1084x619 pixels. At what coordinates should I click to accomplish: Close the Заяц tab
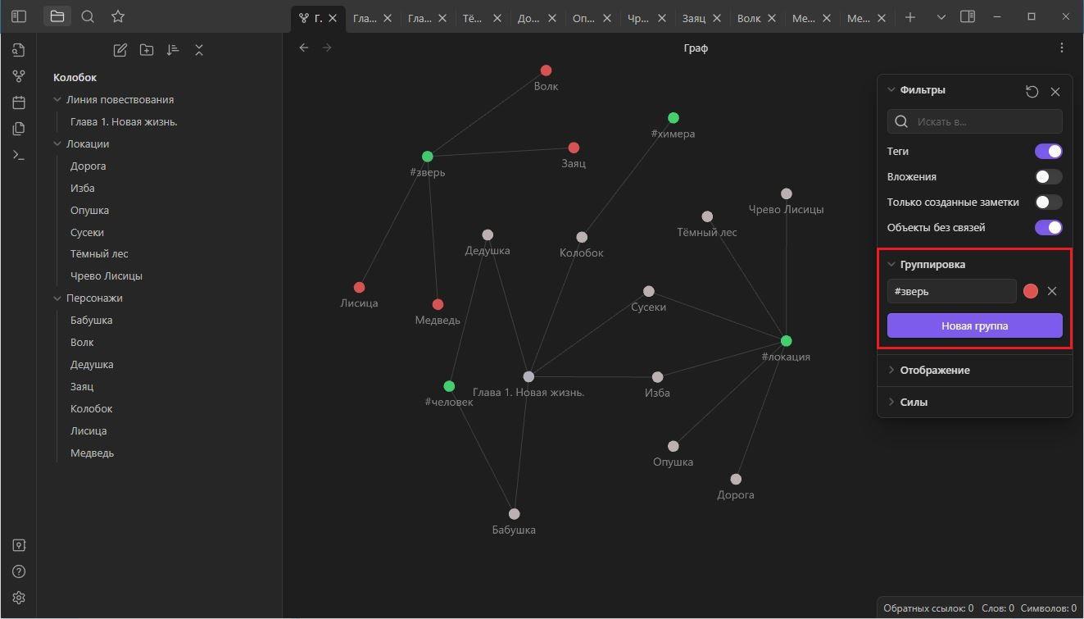[x=717, y=18]
